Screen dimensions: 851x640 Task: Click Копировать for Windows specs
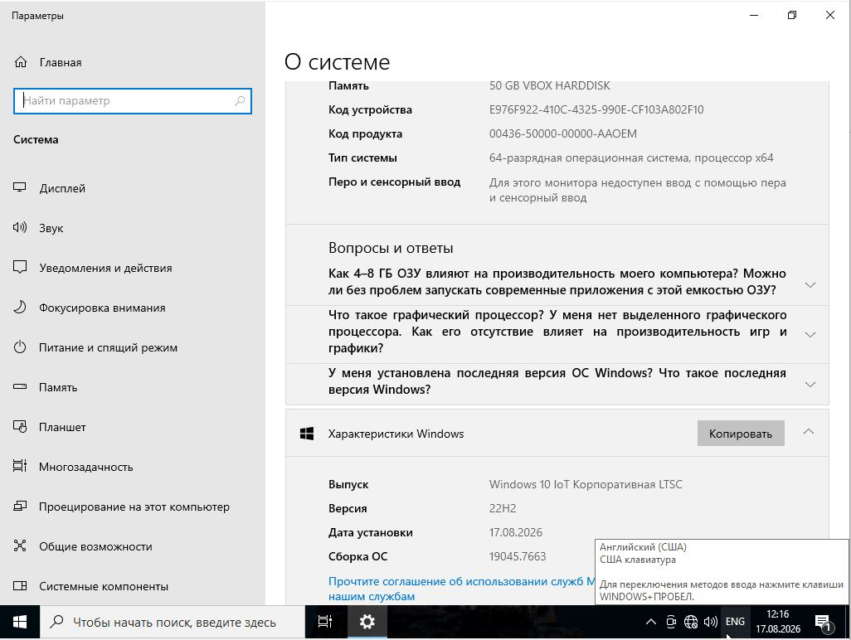(741, 434)
